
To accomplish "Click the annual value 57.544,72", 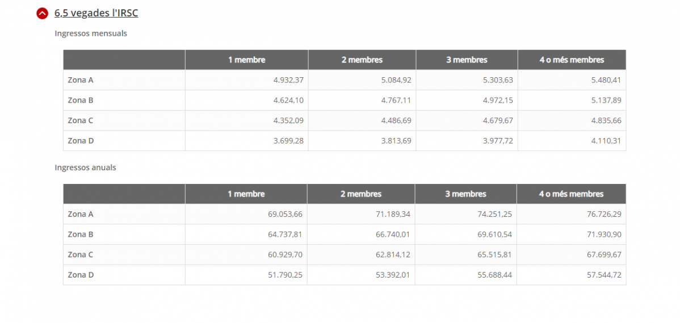I will coord(604,275).
